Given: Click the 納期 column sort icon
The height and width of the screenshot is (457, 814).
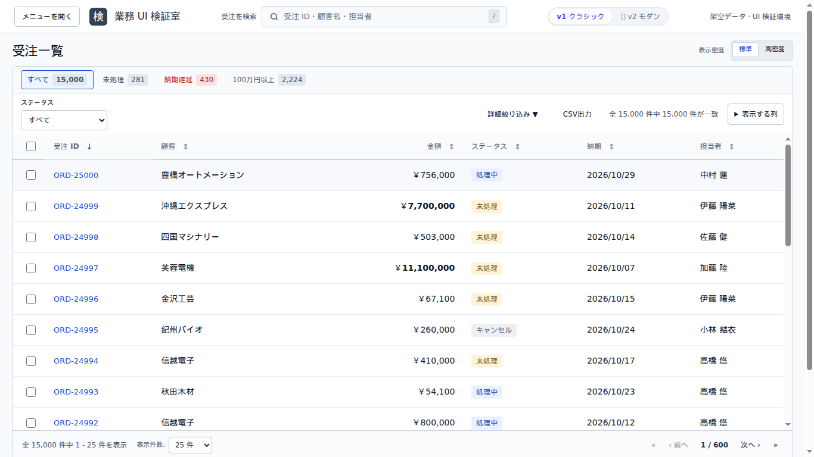Looking at the screenshot, I should pos(611,146).
